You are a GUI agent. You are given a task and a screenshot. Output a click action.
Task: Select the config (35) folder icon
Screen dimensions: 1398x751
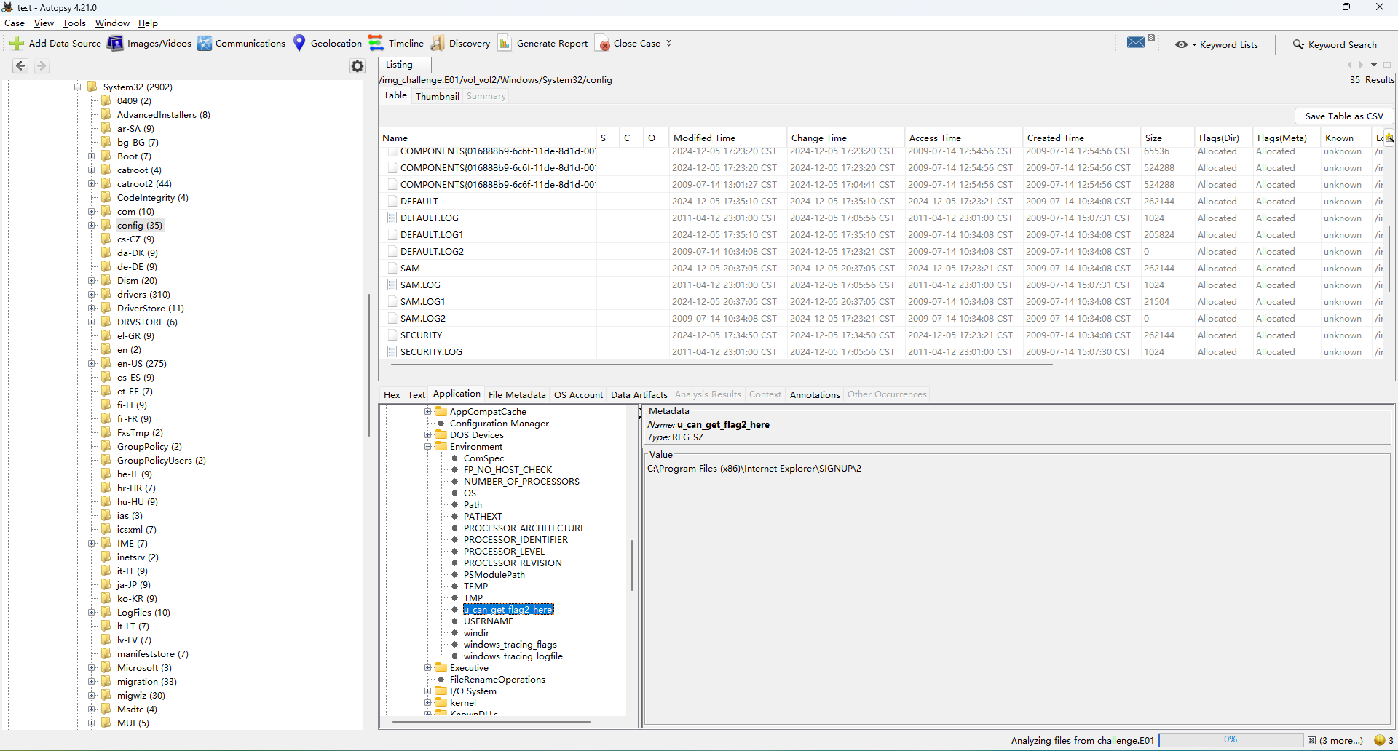[106, 225]
